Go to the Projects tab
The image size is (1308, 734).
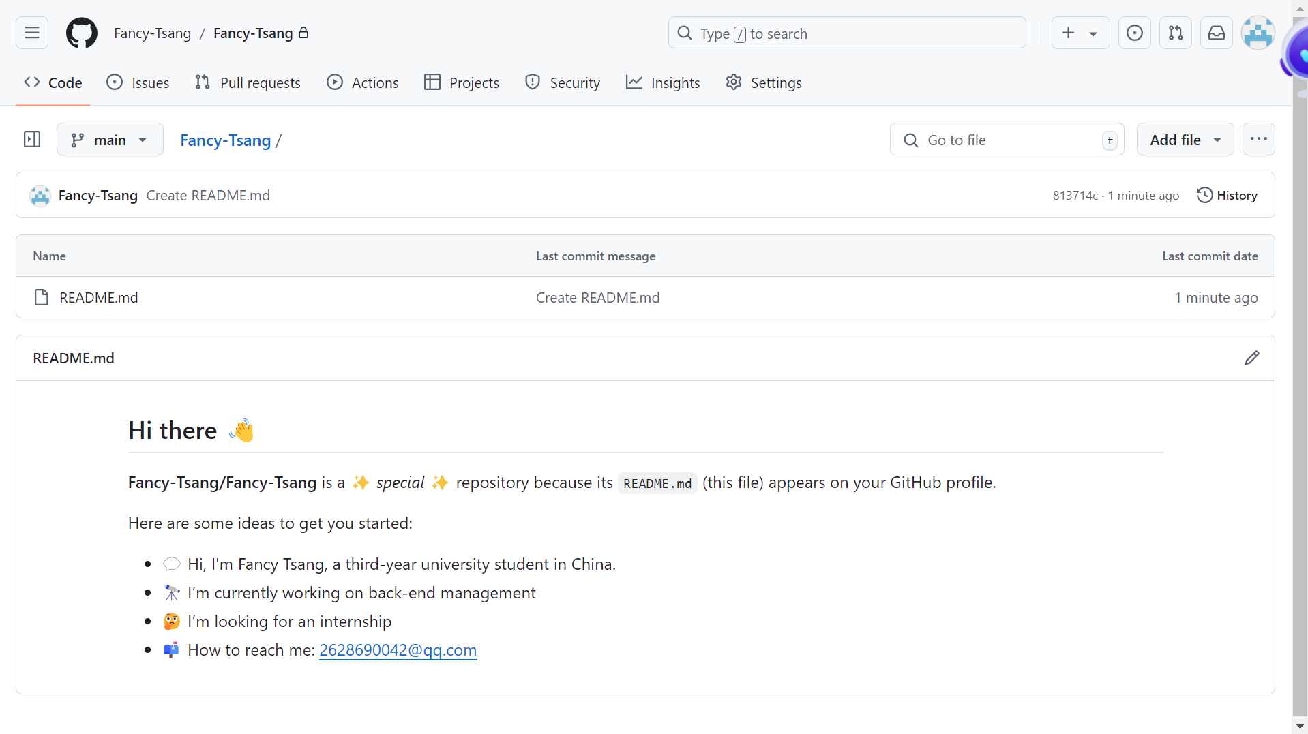click(x=462, y=82)
